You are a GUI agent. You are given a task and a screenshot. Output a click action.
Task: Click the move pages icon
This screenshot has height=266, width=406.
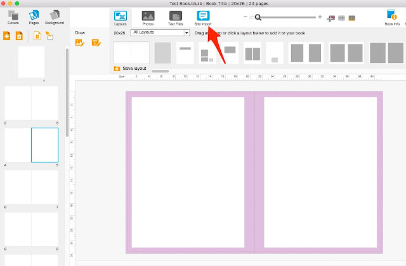pyautogui.click(x=49, y=36)
